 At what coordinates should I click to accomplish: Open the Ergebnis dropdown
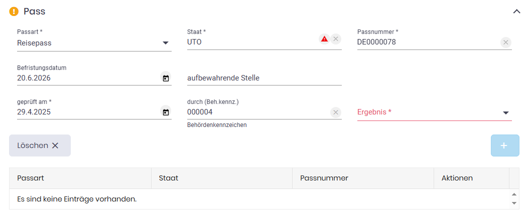click(x=435, y=112)
